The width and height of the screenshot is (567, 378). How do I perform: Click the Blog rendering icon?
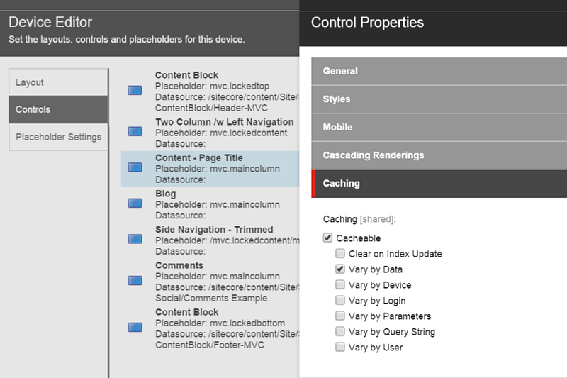135,203
